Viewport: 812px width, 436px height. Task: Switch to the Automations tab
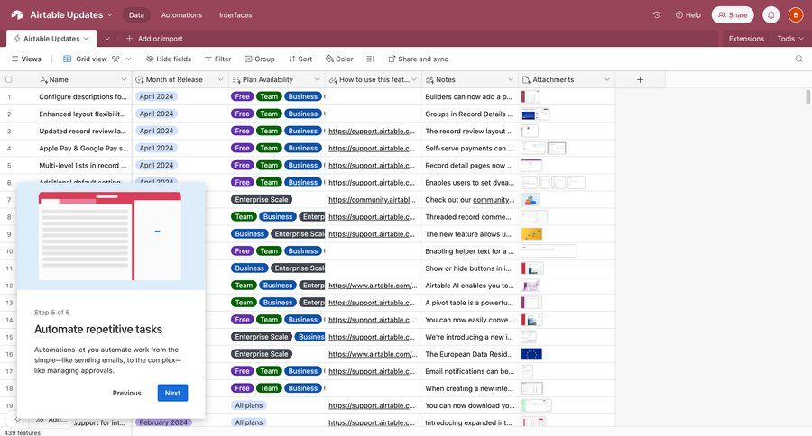click(x=181, y=15)
